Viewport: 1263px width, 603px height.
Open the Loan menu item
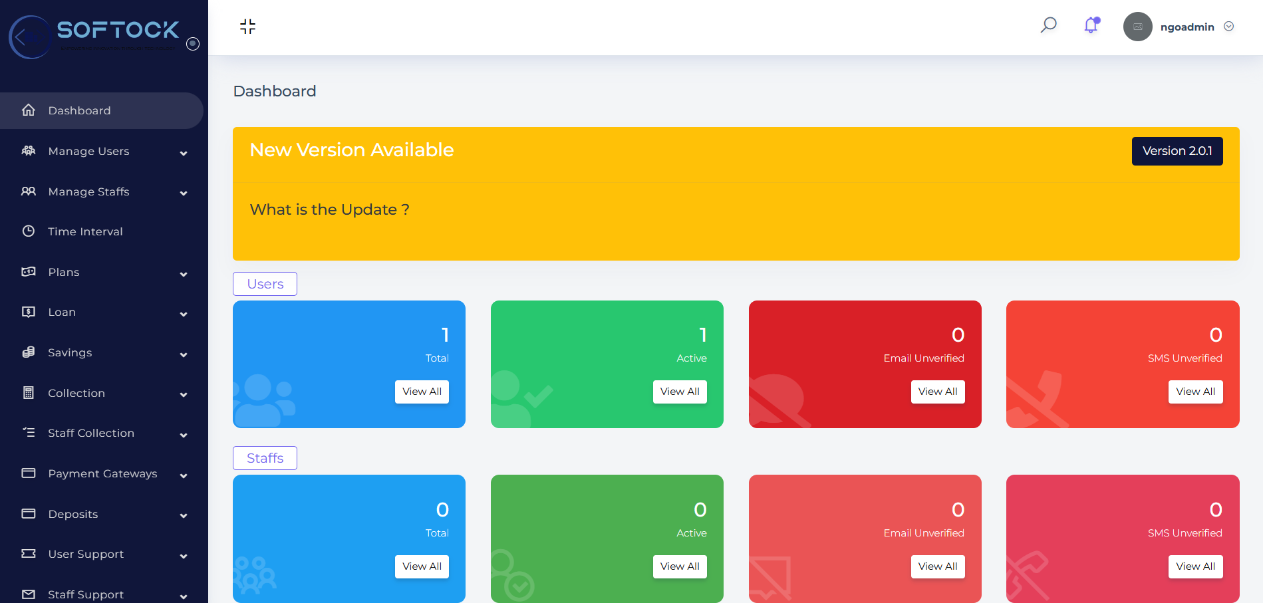coord(62,312)
